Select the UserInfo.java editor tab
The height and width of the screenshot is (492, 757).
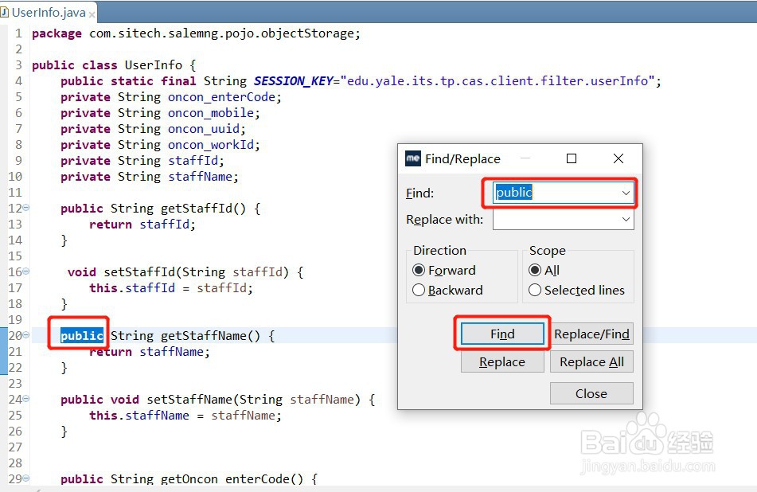coord(49,13)
